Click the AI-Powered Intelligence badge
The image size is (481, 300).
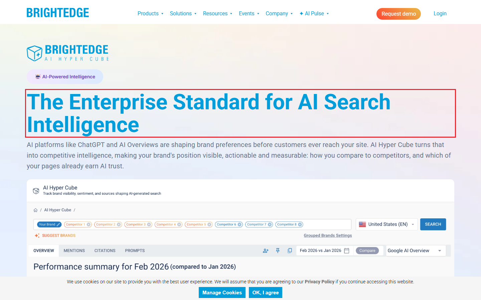point(65,77)
